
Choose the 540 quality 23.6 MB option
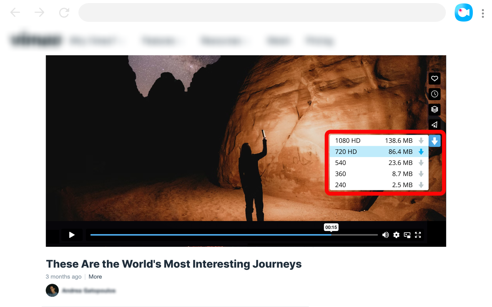pos(379,163)
